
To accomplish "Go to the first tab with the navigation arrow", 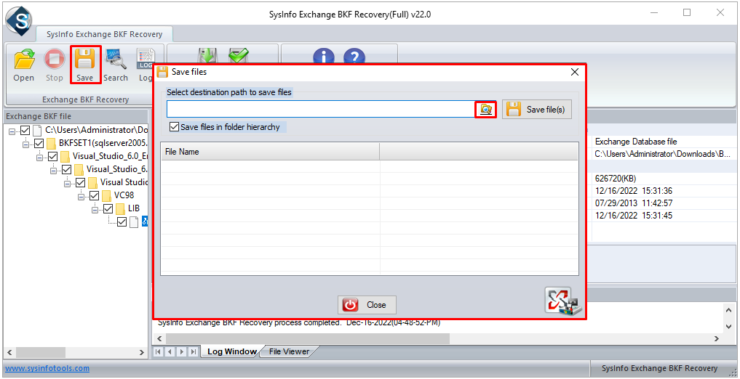I will [159, 351].
